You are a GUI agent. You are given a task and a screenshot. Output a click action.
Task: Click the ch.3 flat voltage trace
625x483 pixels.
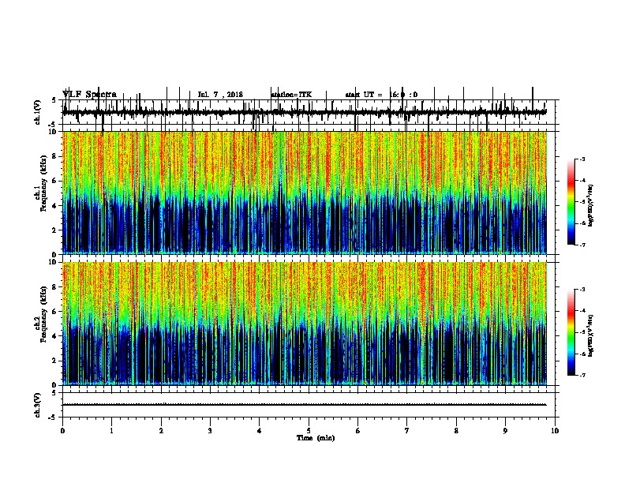[x=304, y=405]
